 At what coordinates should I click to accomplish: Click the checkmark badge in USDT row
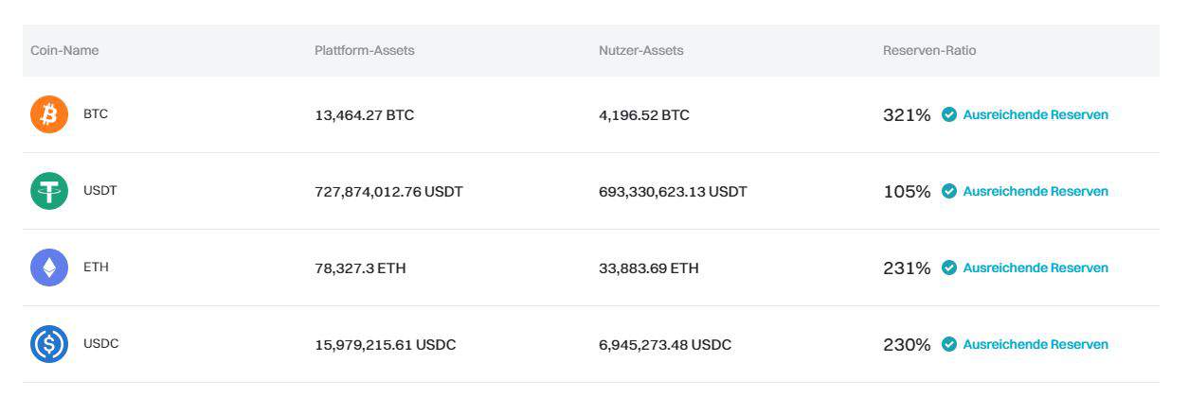tap(948, 192)
